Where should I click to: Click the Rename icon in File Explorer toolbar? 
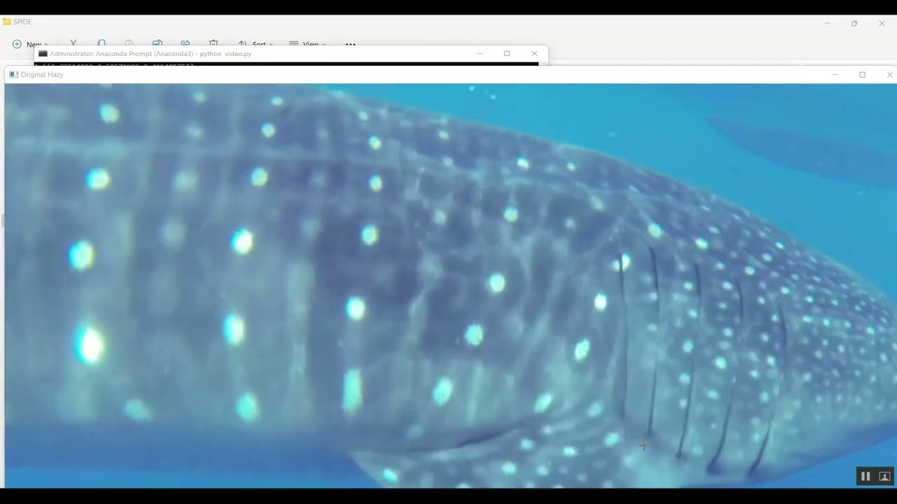(x=158, y=43)
